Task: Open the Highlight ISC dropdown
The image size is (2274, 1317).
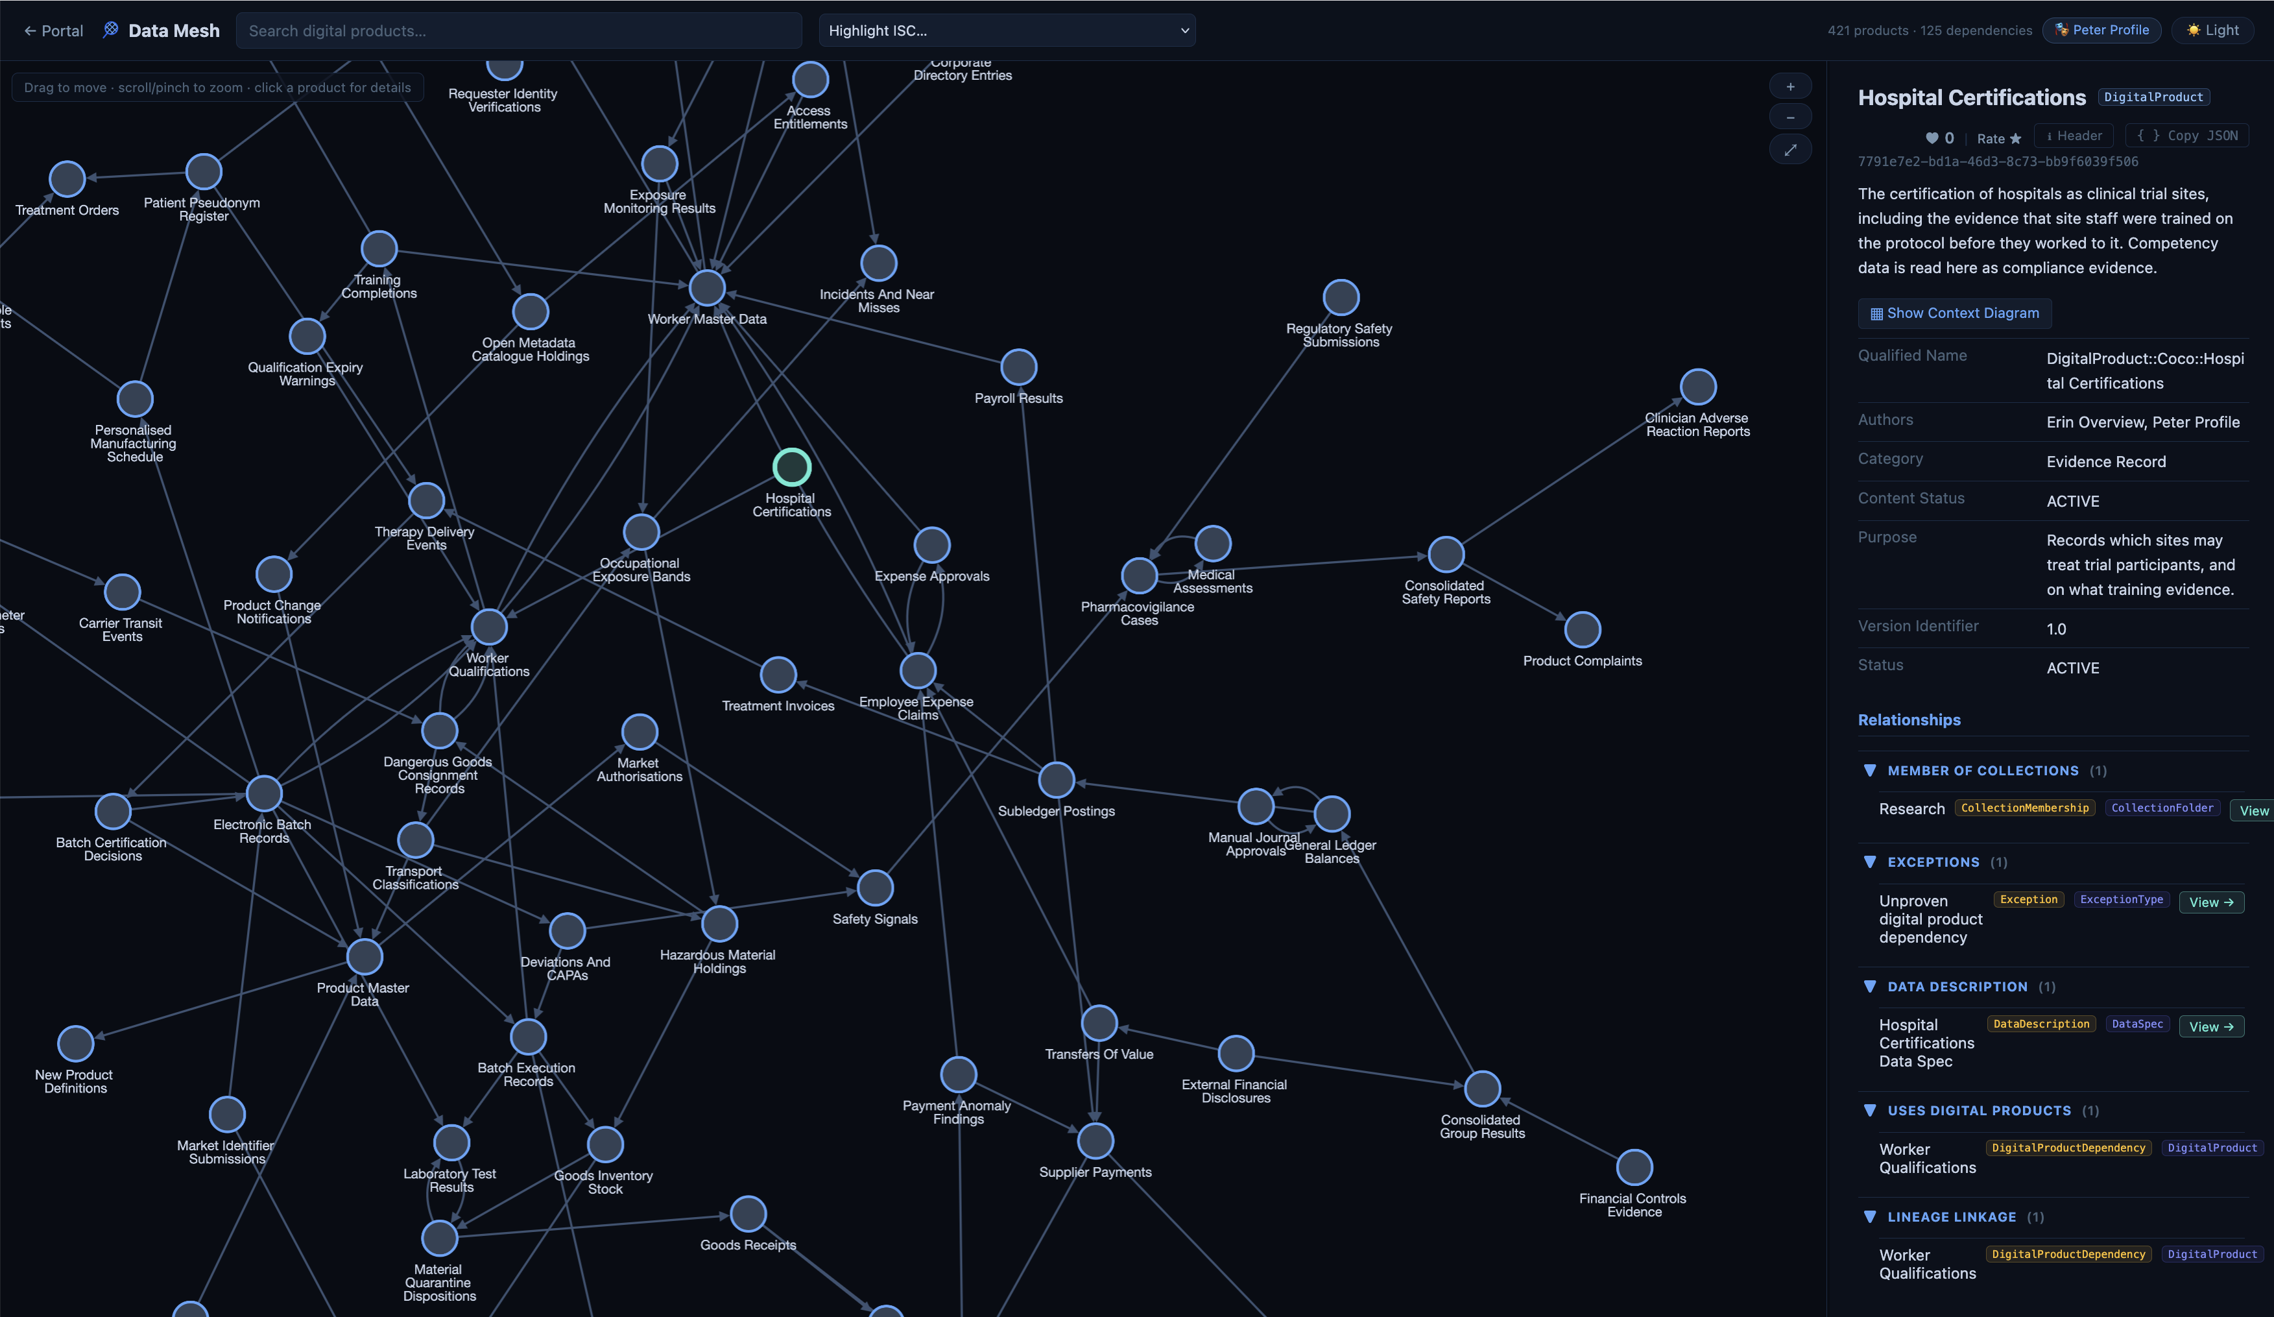Action: coord(1007,30)
